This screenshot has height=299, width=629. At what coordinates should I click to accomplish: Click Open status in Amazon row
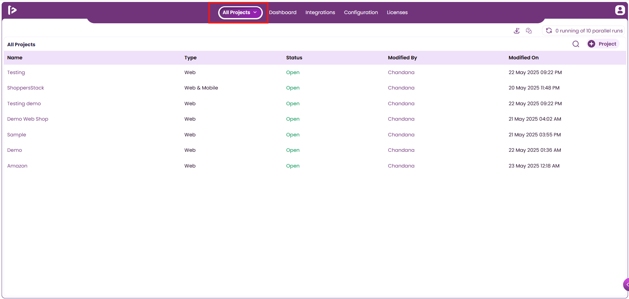(x=293, y=166)
